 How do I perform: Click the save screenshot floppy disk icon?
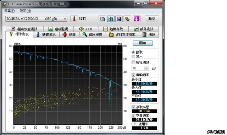tap(119, 19)
